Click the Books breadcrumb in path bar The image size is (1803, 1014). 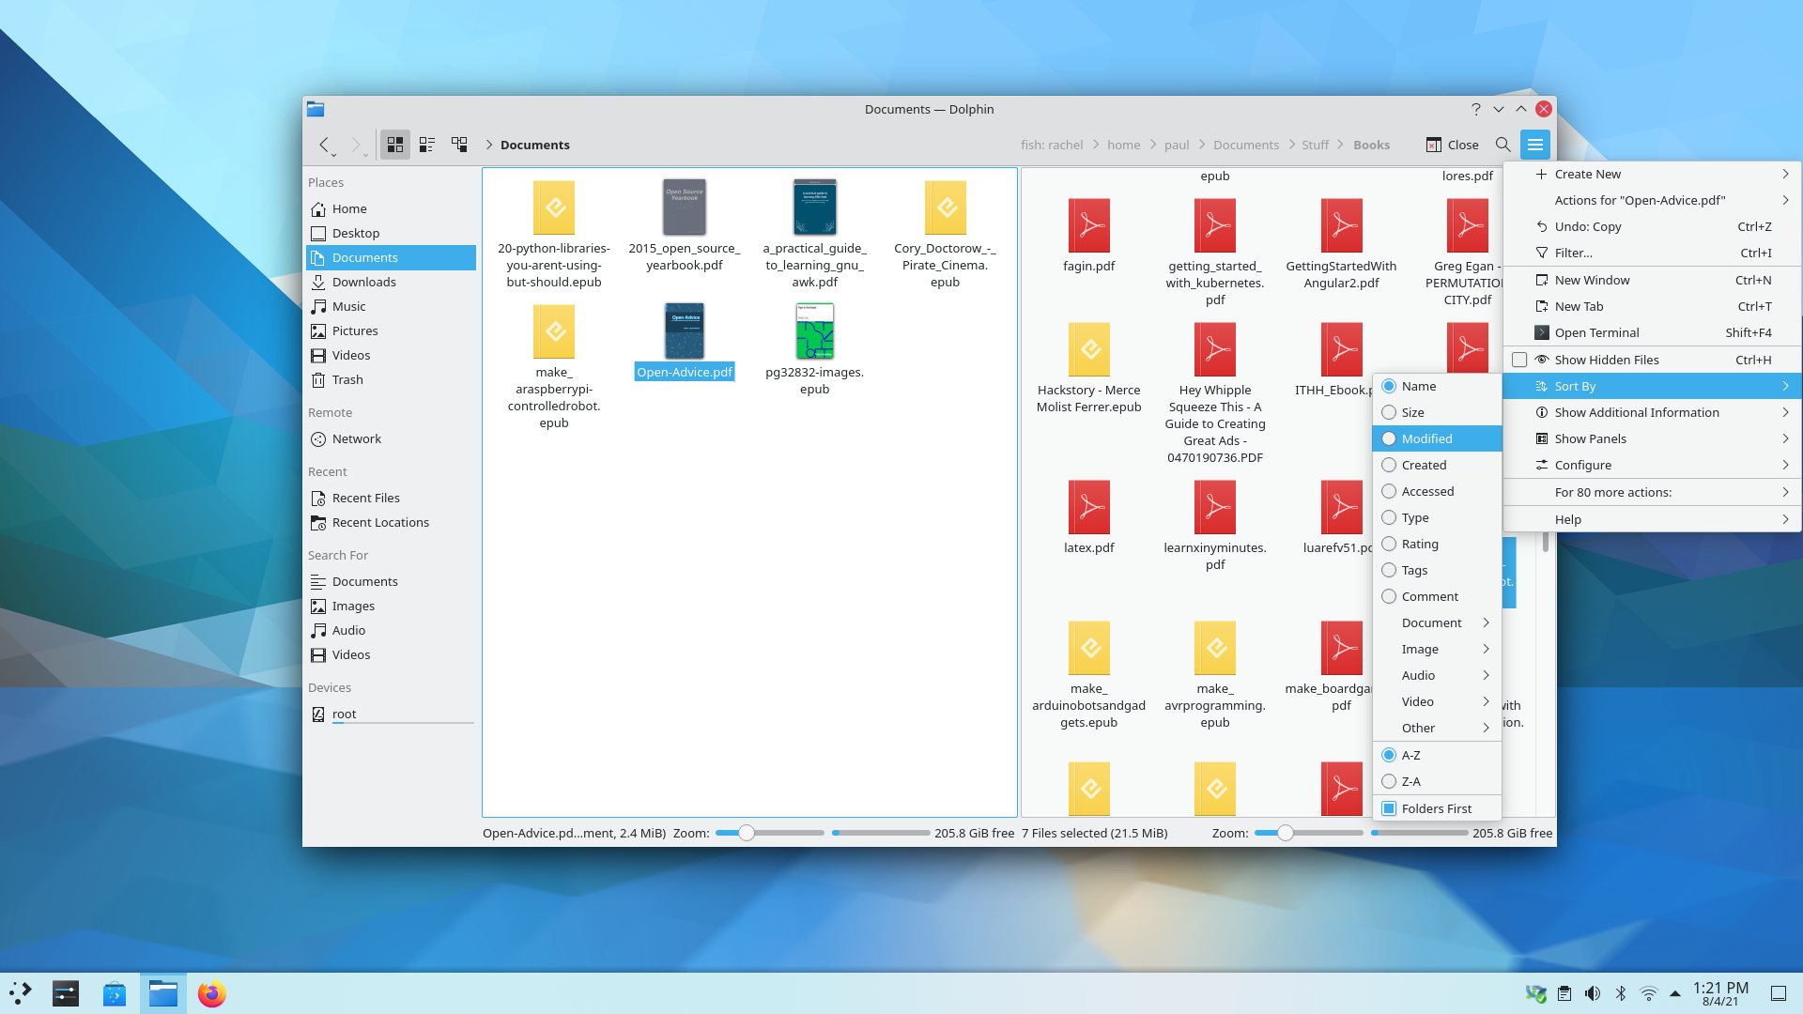pyautogui.click(x=1371, y=145)
